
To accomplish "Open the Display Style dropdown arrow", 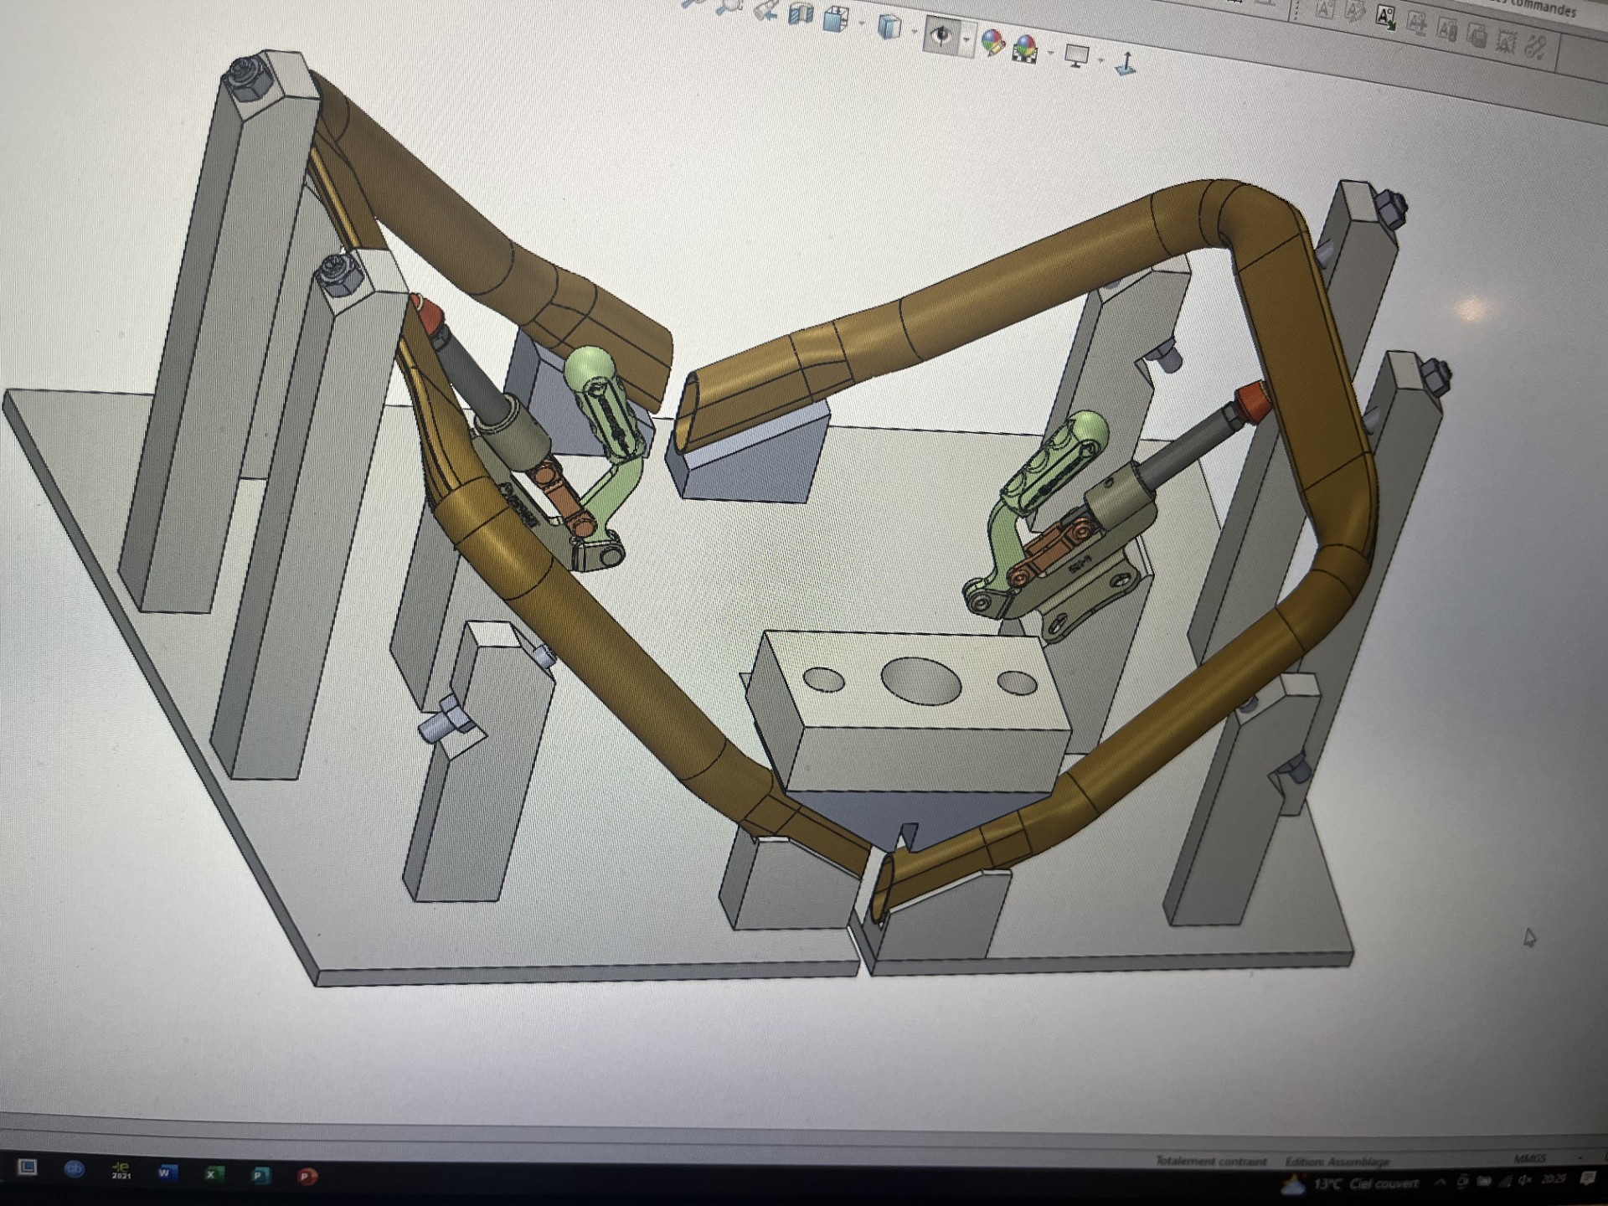I will point(914,32).
